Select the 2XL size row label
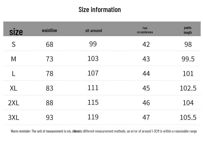203x152 pixels. 14,103
